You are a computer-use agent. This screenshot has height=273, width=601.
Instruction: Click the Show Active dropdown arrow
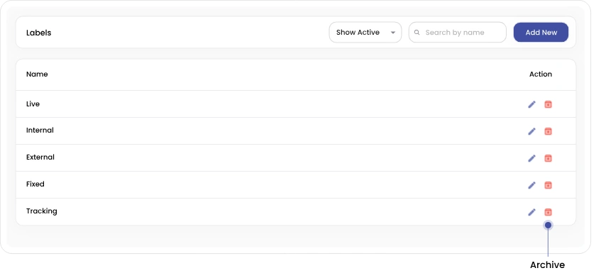click(x=393, y=33)
